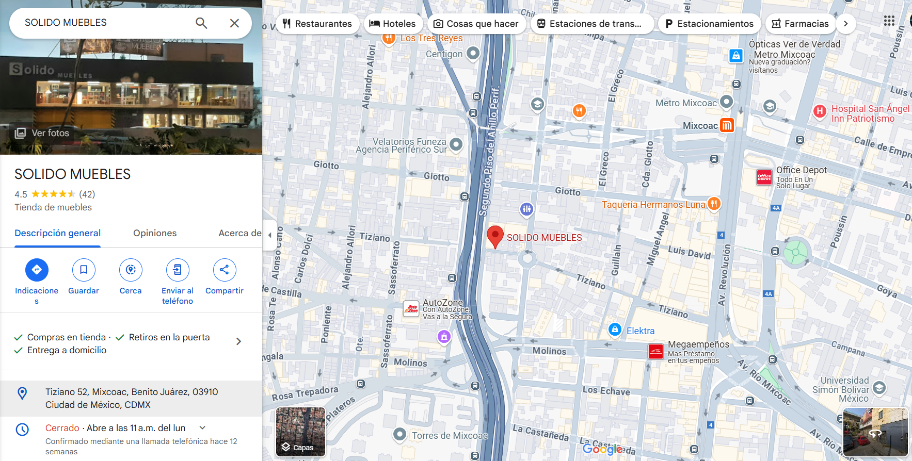This screenshot has height=461, width=912.
Task: Select the Cosas que hacer chip
Action: (476, 24)
